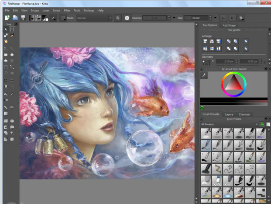Open the brush editor icon in the toolbar
Image resolution: width=271 pixels, height=204 pixels.
(54, 18)
